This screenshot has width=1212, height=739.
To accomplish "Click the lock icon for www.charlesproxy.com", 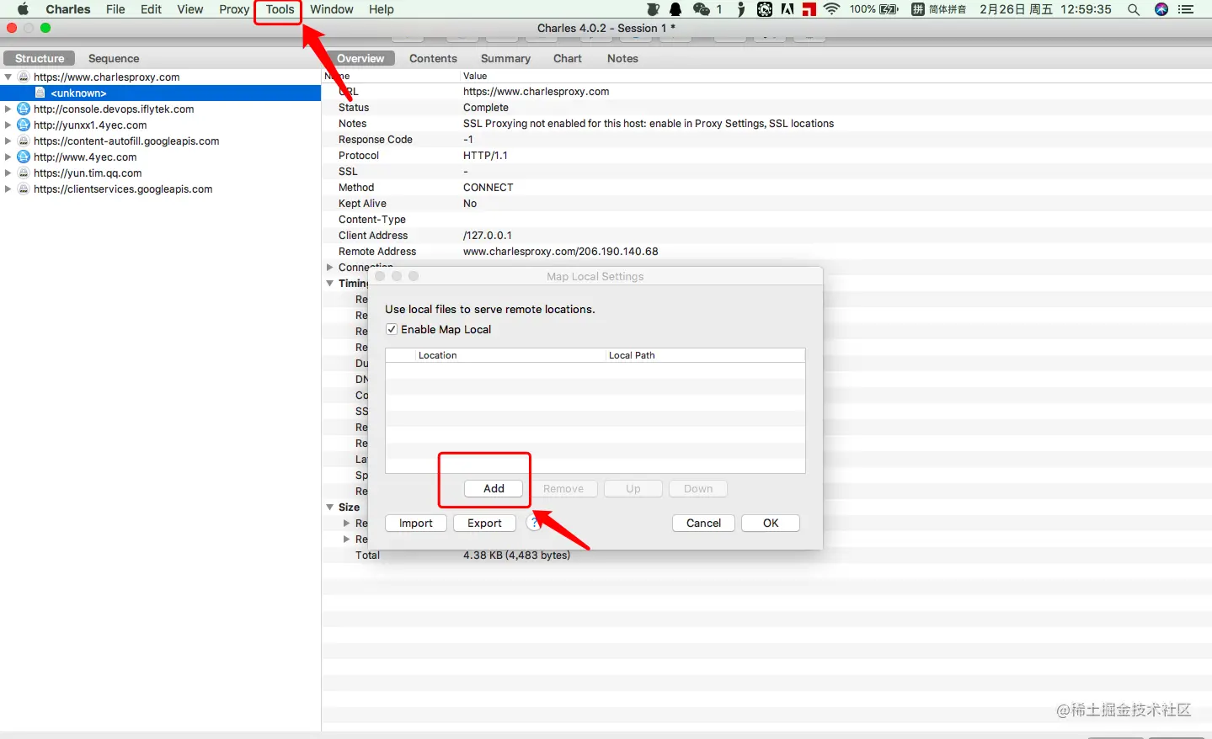I will coord(24,77).
